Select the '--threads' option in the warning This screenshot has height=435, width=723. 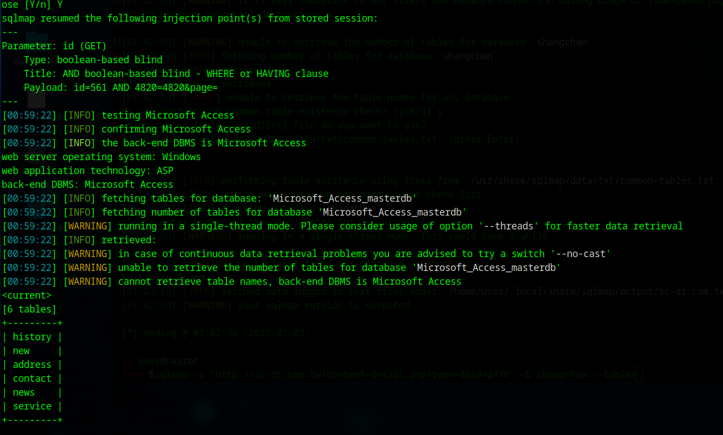point(509,226)
